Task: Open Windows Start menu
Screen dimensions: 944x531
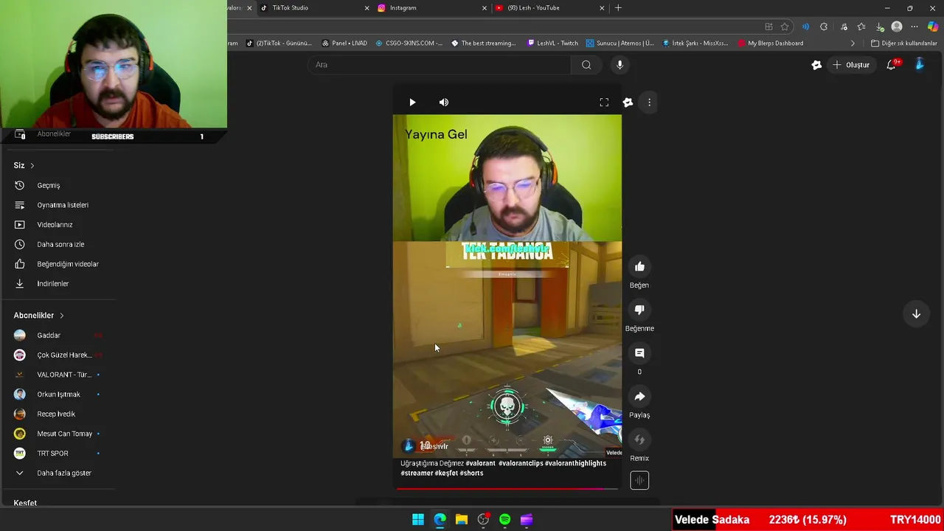Action: 418,520
